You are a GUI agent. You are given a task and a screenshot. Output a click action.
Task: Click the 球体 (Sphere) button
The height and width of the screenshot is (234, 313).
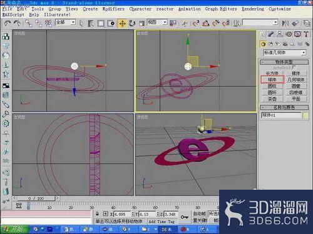[272, 79]
